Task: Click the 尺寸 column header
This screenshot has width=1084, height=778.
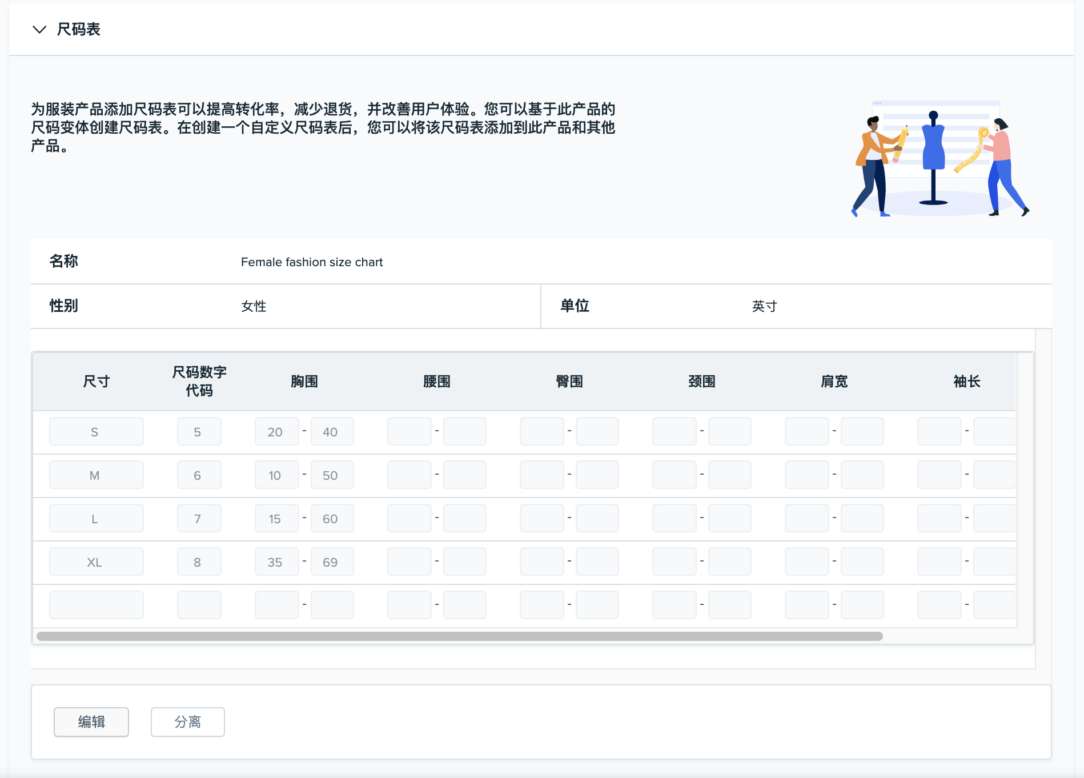Action: (97, 382)
